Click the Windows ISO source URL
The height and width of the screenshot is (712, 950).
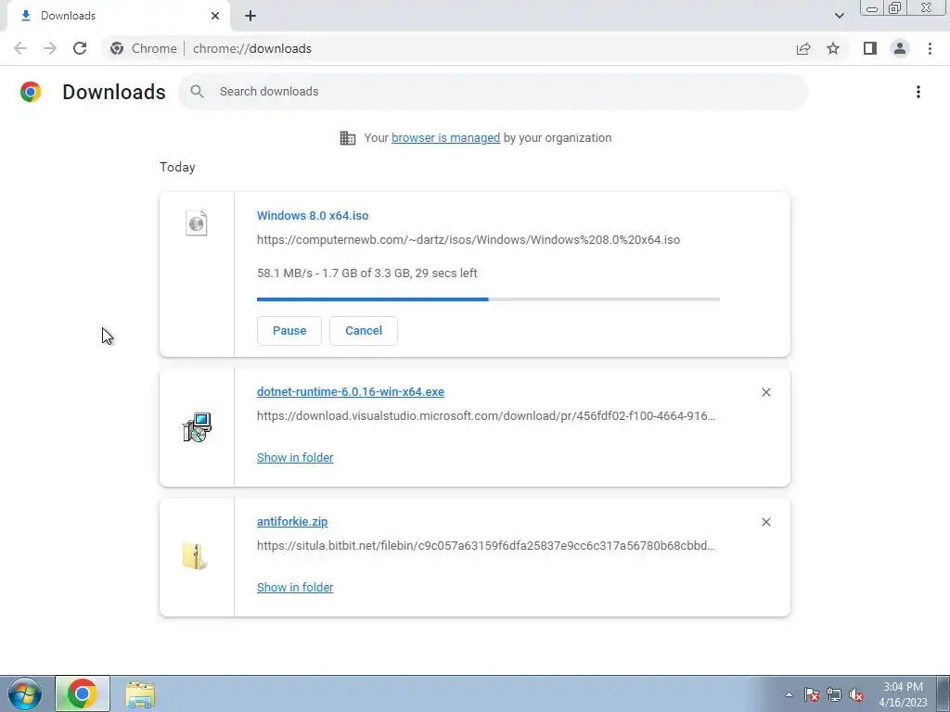469,240
